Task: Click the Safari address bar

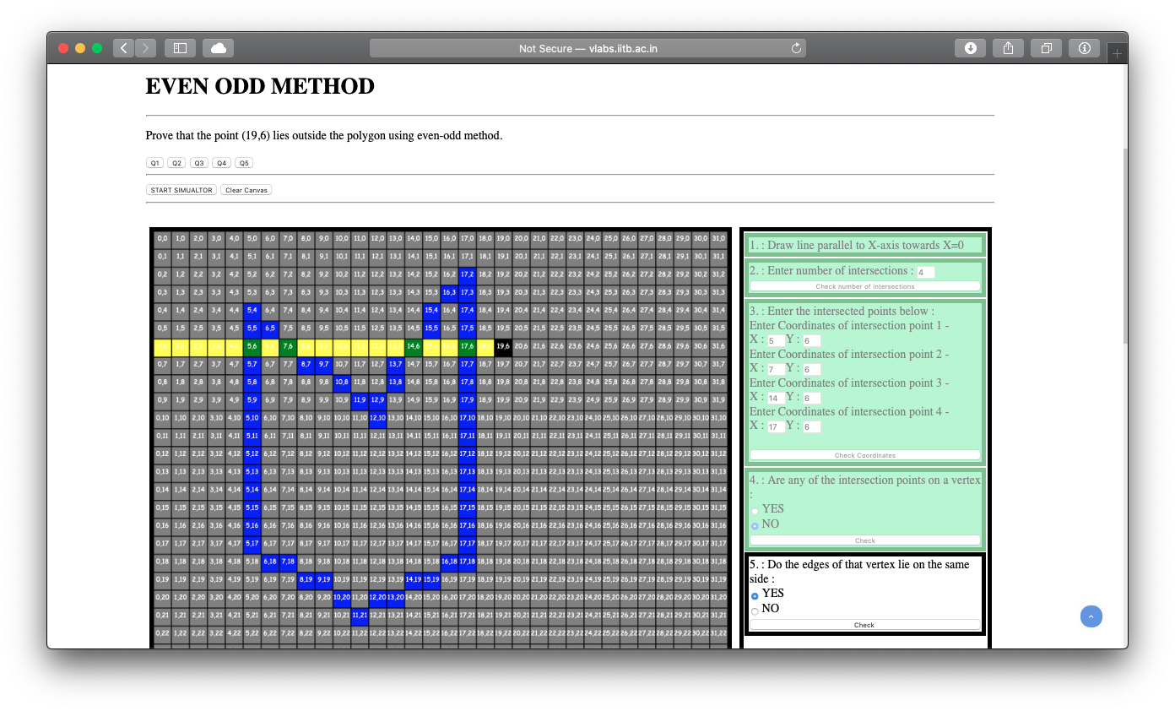Action: click(x=587, y=48)
